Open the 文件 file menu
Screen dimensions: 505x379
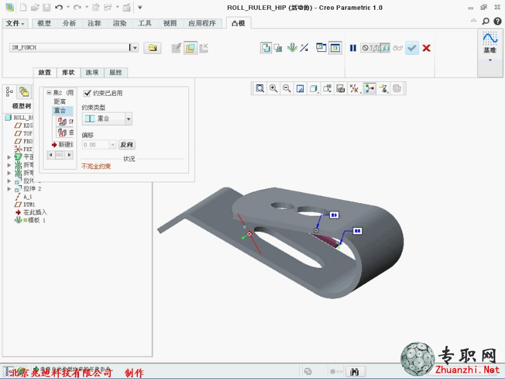(x=15, y=23)
